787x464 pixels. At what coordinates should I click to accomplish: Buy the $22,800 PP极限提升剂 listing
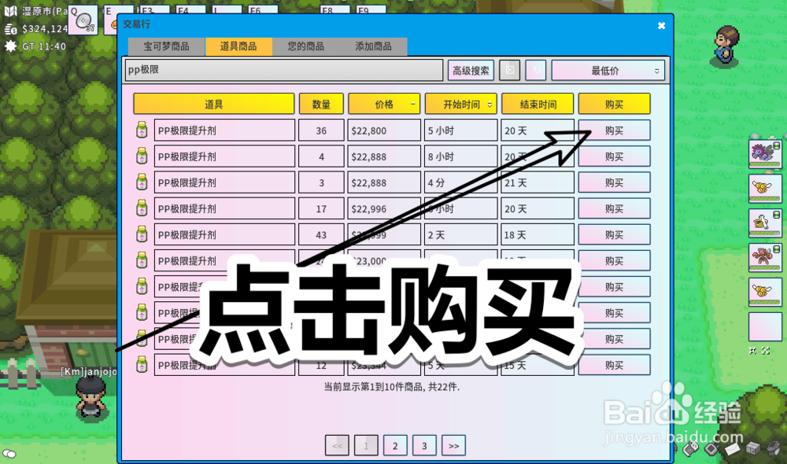615,131
